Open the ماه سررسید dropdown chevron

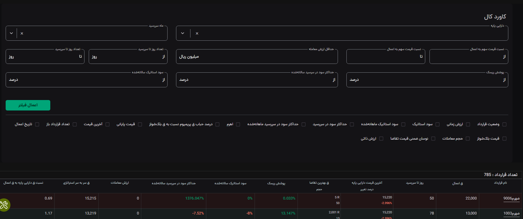(x=11, y=33)
